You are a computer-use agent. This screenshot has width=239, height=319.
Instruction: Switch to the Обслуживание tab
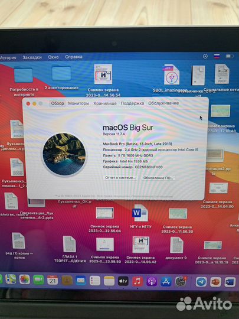coord(163,103)
